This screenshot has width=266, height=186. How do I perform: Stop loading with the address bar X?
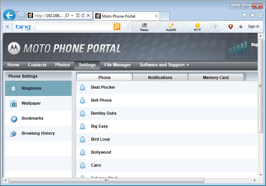click(x=88, y=15)
